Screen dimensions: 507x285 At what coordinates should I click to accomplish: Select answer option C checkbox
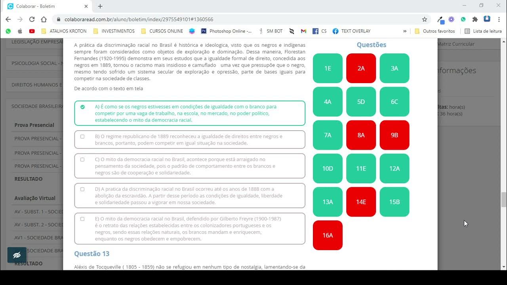pos(82,160)
